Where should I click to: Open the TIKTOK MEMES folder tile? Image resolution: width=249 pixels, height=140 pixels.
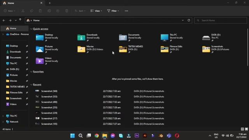pos(131,49)
